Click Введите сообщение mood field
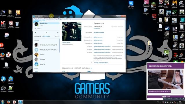185x104 pixels. point(99,32)
